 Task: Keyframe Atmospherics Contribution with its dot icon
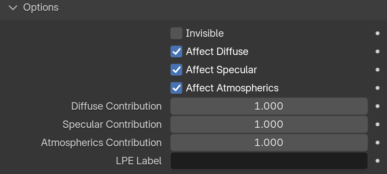(x=377, y=143)
